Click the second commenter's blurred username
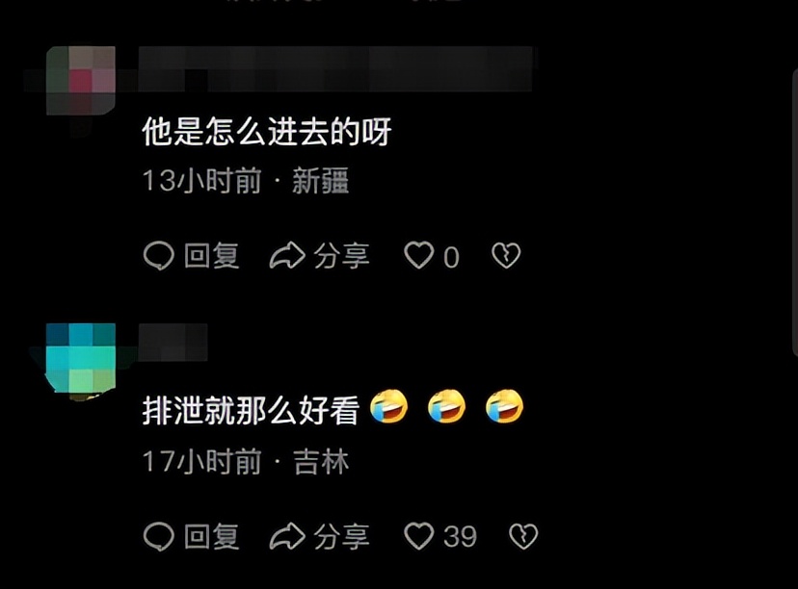Screen dimensions: 798x589 pyautogui.click(x=173, y=342)
